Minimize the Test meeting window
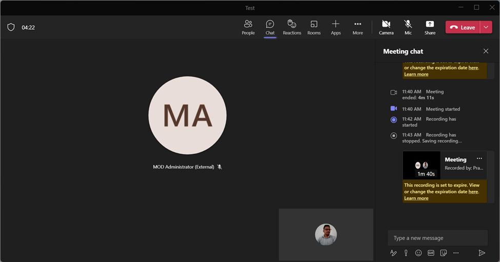 point(461,7)
